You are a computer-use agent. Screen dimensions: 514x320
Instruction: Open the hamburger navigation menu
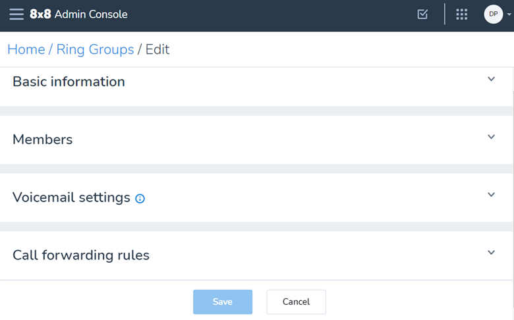[16, 14]
